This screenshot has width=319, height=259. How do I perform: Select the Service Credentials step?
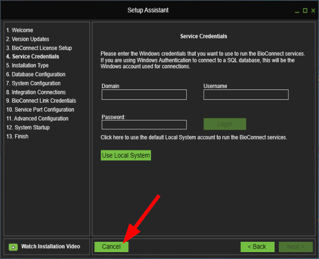[32, 57]
